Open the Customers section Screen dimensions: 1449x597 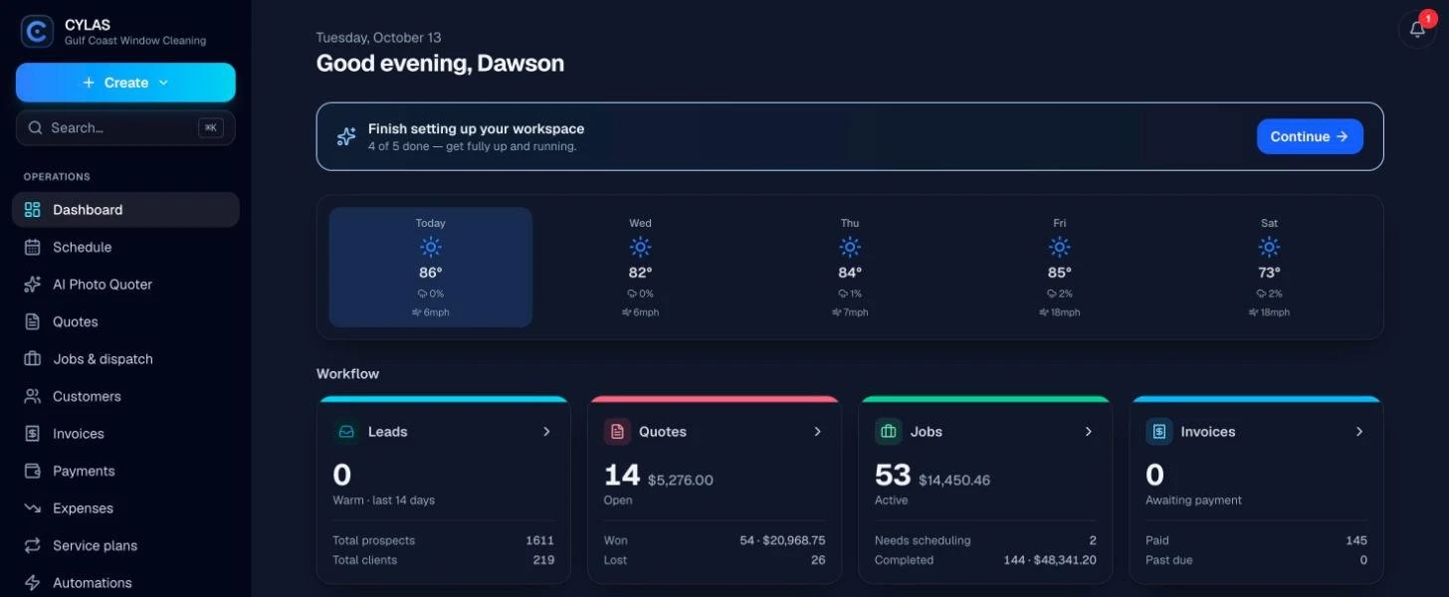[x=125, y=396]
